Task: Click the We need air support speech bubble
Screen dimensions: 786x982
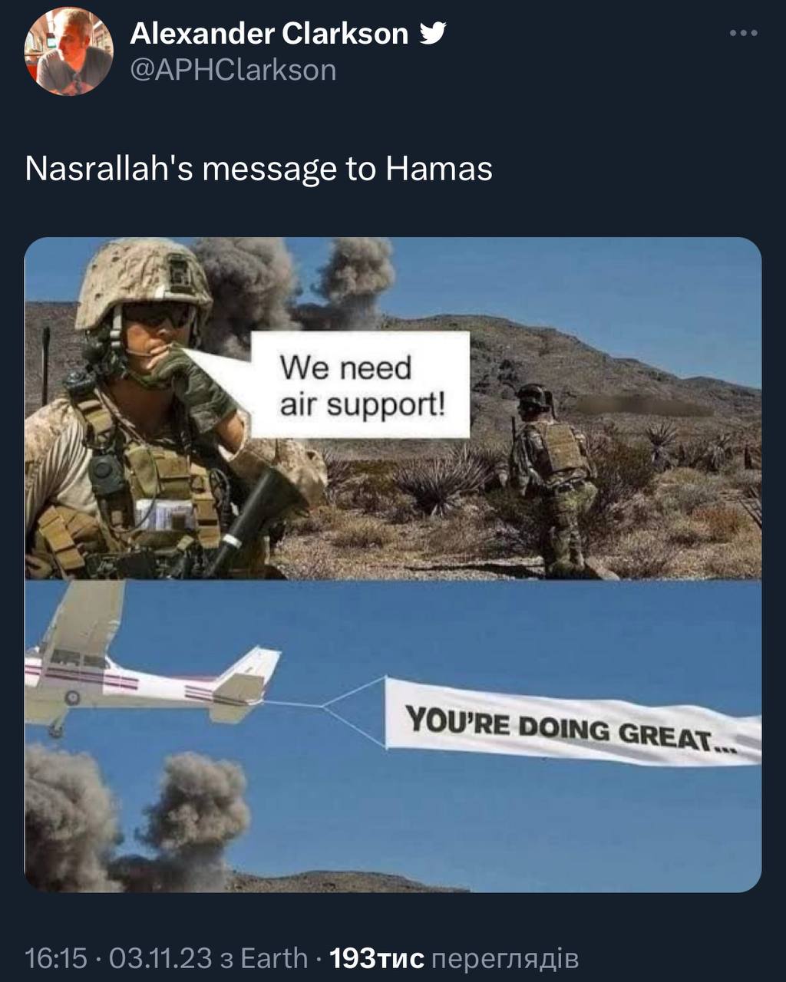Action: pyautogui.click(x=361, y=385)
